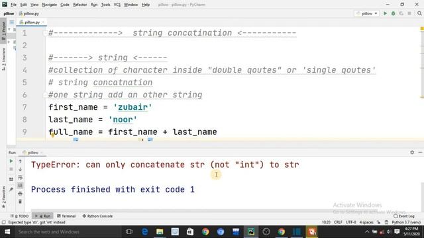
Task: Toggle soft-wrap in the Run console
Action: [20, 177]
